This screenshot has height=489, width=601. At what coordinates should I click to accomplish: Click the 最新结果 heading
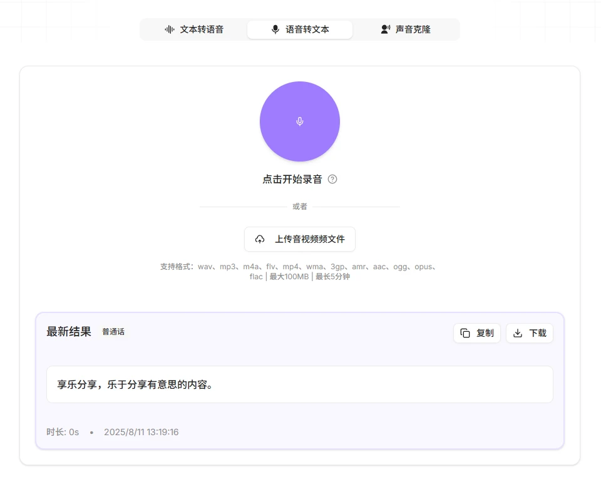click(x=69, y=332)
